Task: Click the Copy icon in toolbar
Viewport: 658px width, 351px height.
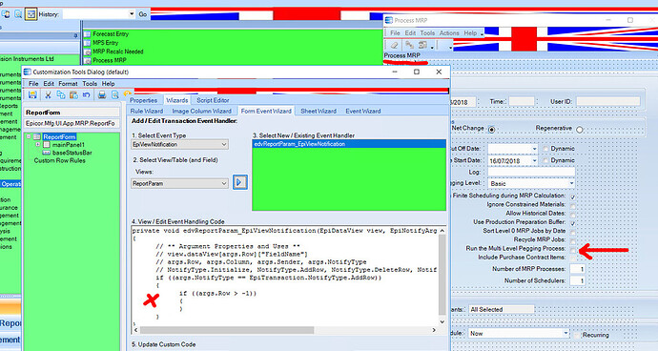Action: click(61, 94)
